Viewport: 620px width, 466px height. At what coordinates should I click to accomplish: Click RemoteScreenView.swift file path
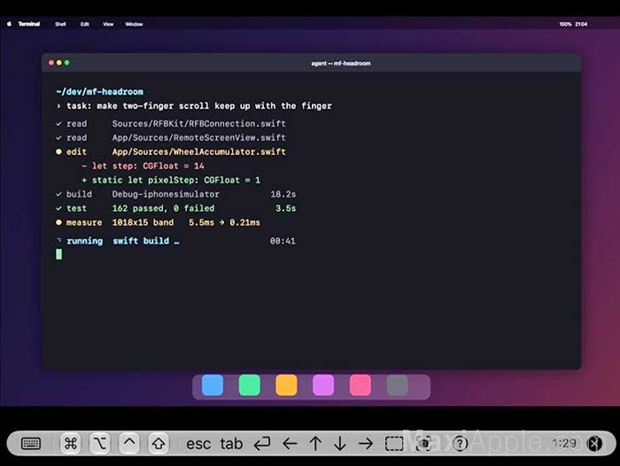point(199,137)
